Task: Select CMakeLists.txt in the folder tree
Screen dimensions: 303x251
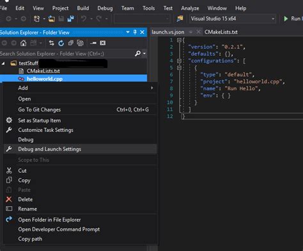Action: click(x=43, y=71)
